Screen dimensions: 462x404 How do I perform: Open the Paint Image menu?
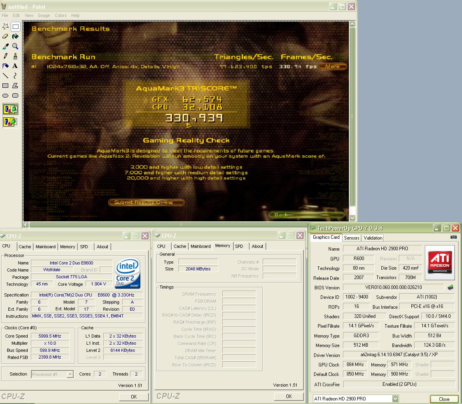click(x=44, y=15)
